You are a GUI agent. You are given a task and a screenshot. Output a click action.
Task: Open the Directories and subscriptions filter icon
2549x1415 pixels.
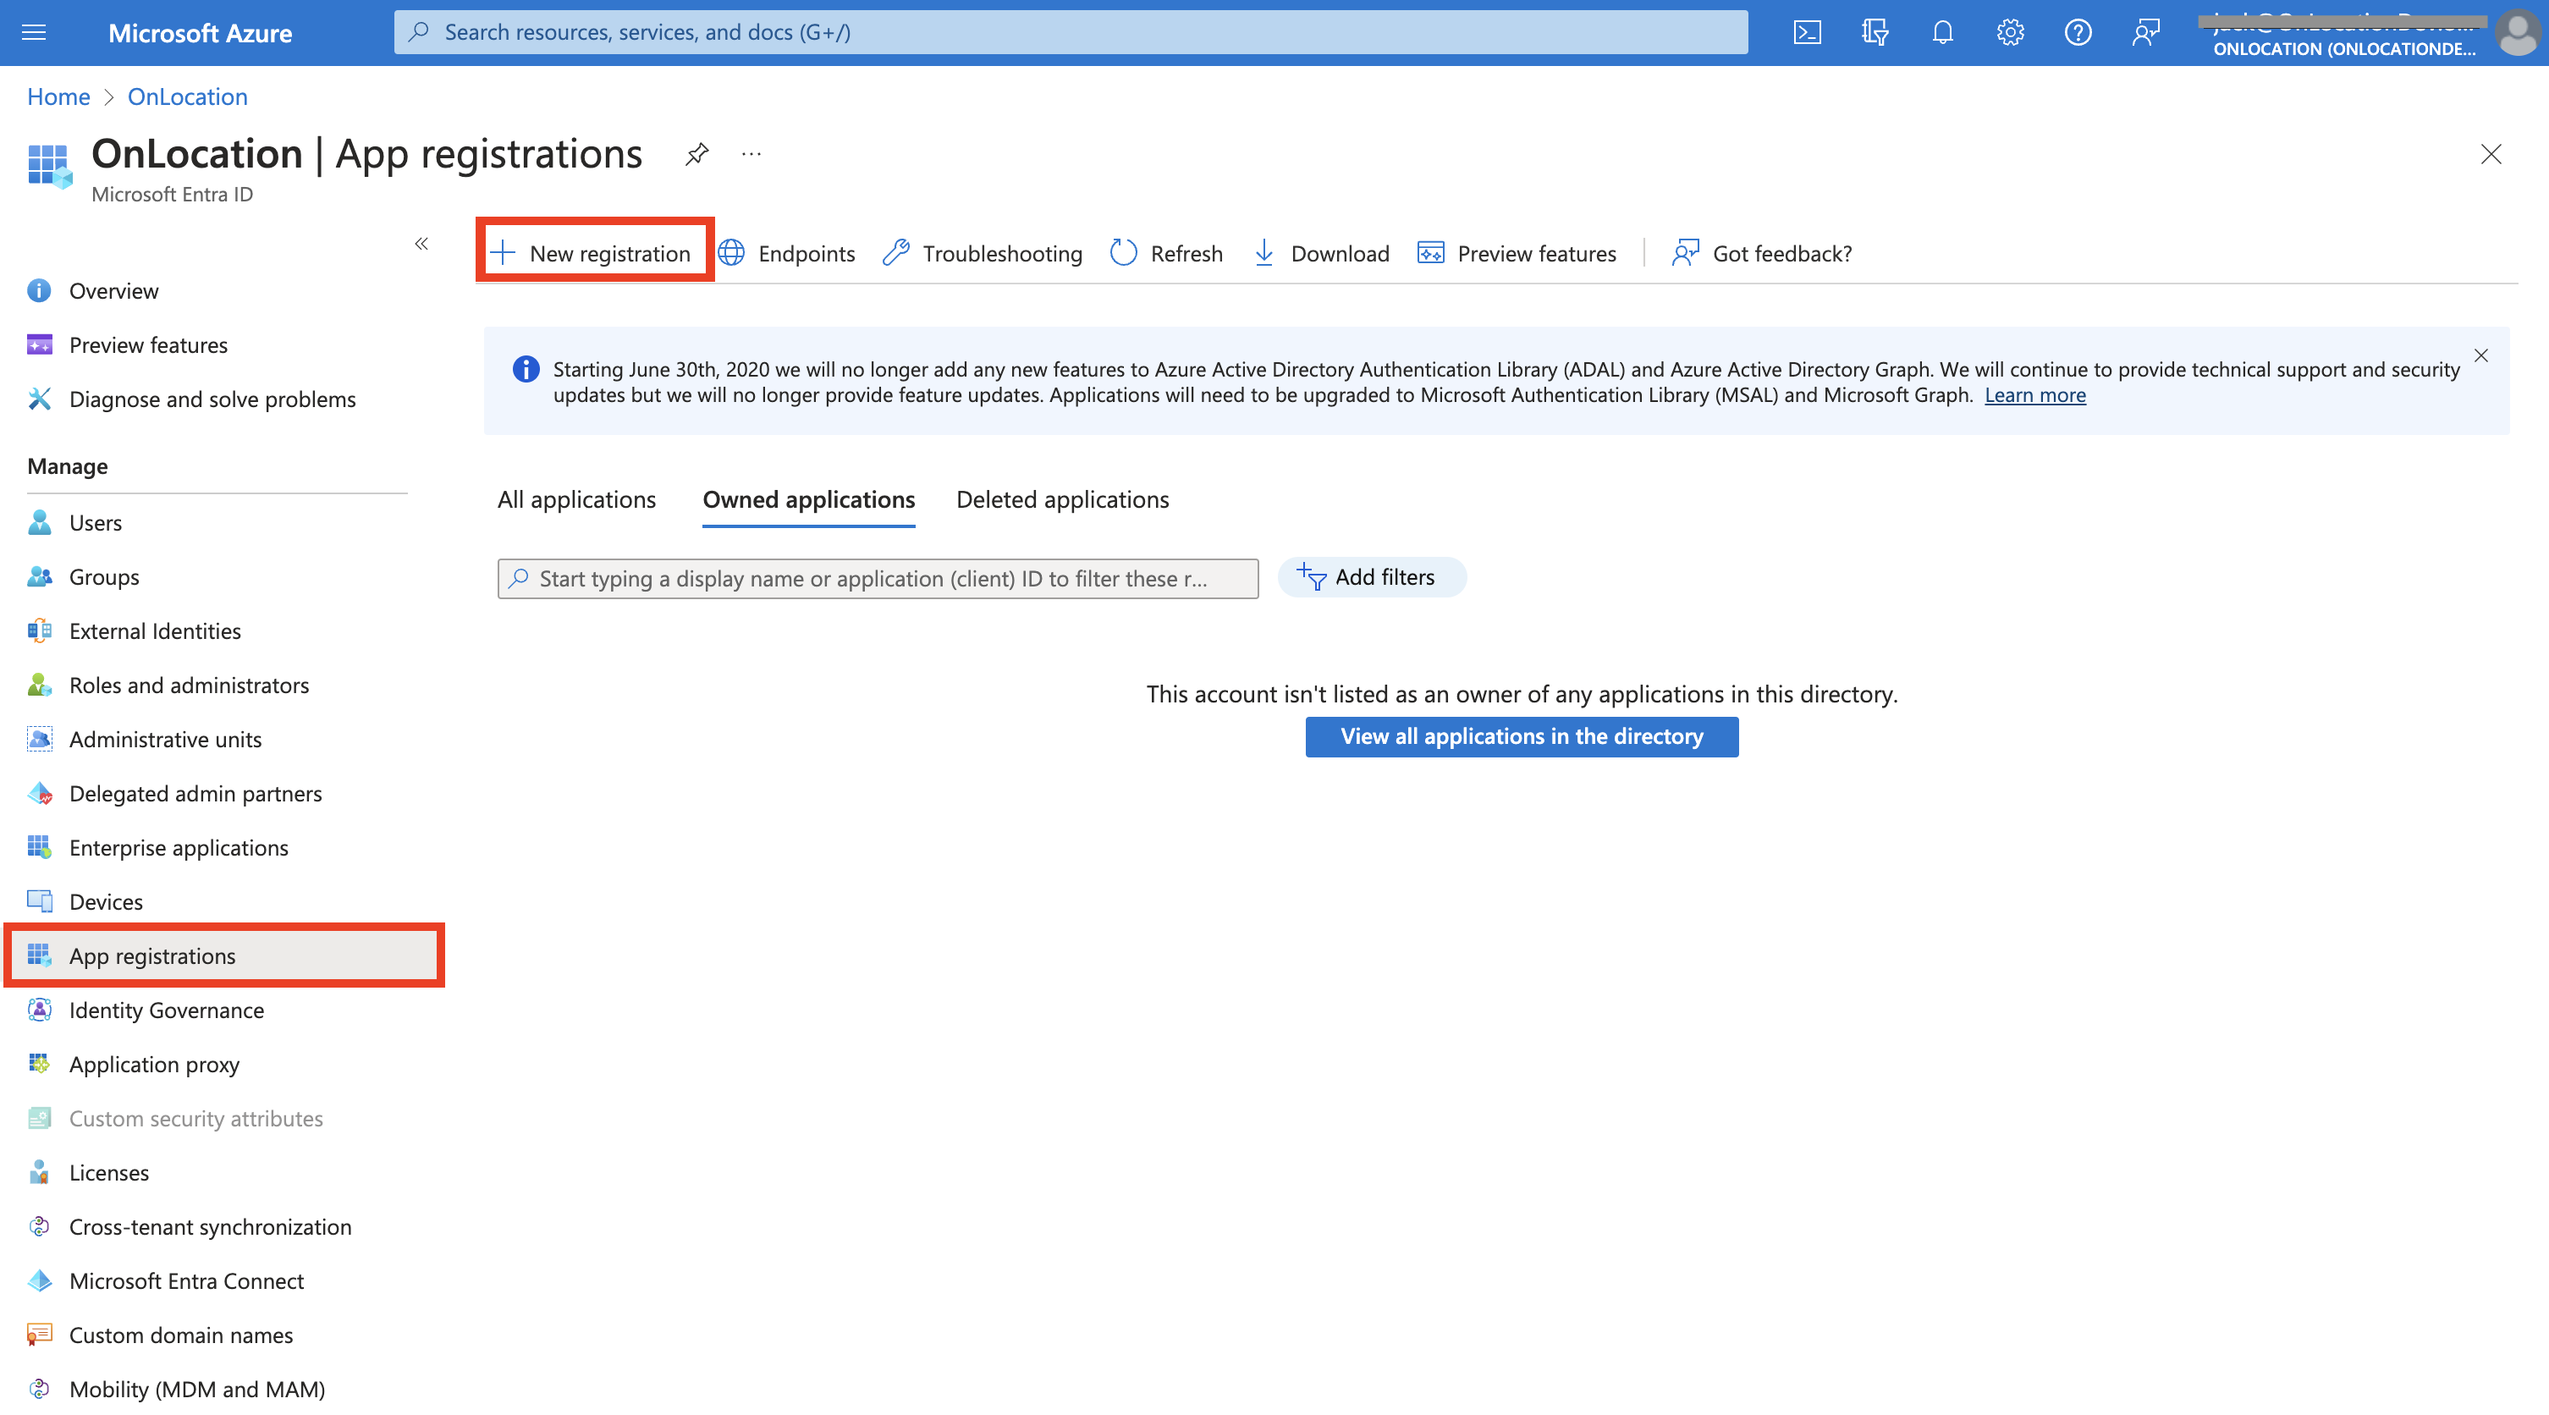1875,33
